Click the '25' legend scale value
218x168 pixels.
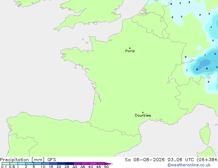67,167
